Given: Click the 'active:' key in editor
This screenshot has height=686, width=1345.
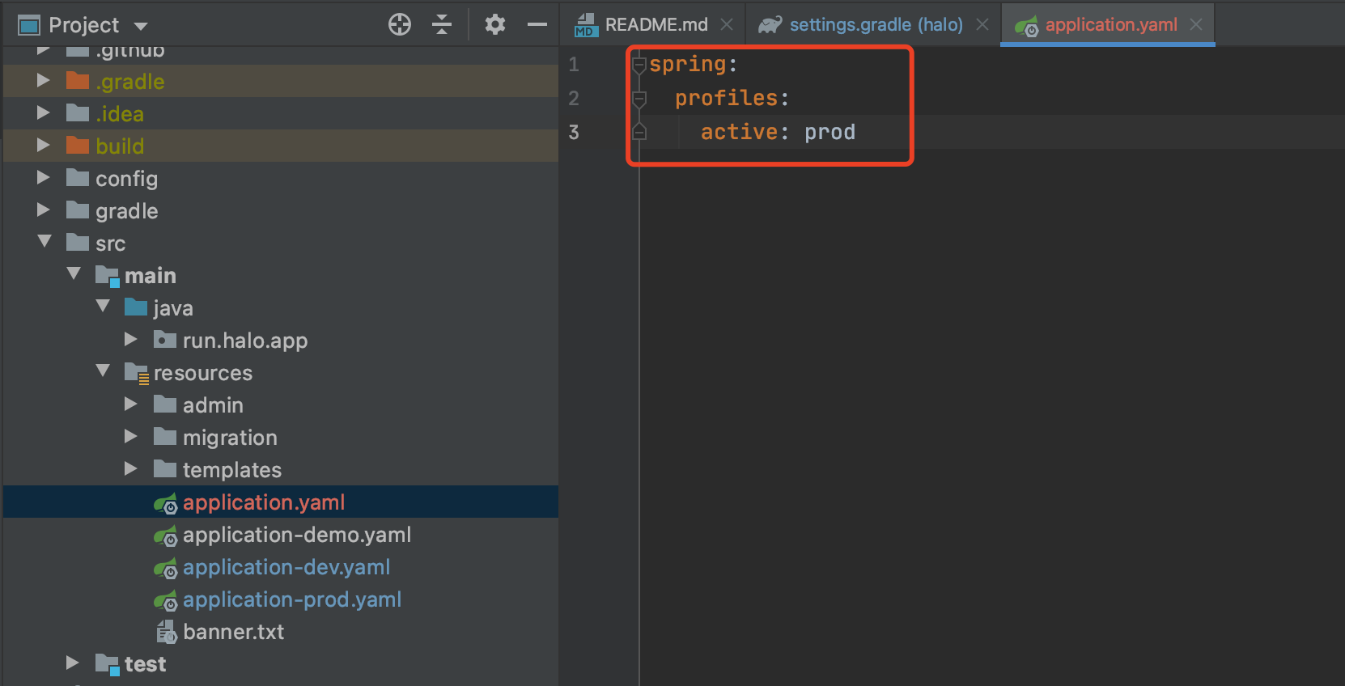Looking at the screenshot, I should point(745,132).
